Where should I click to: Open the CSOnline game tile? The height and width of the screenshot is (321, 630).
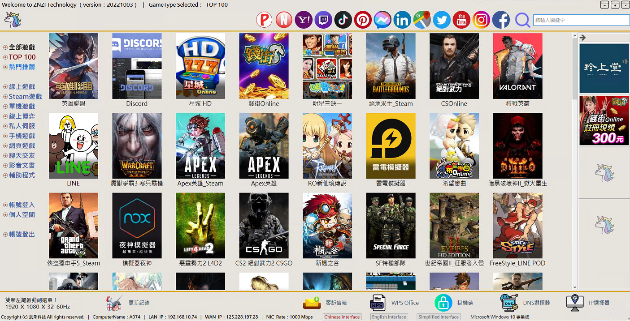tap(454, 66)
